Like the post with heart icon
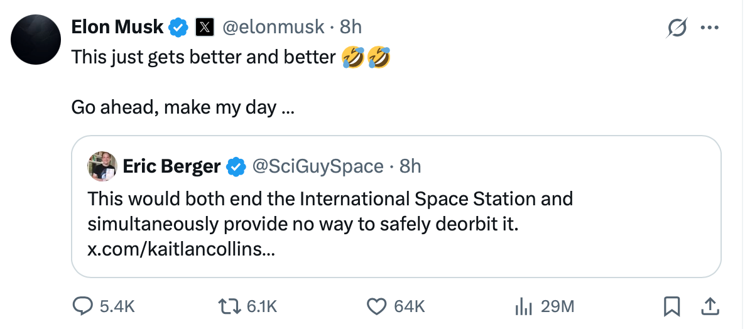This screenshot has height=329, width=745. [x=376, y=306]
